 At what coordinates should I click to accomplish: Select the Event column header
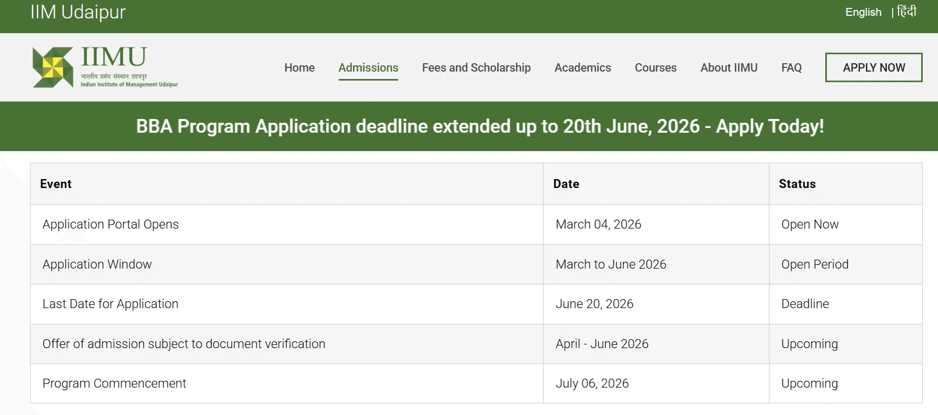(287, 184)
